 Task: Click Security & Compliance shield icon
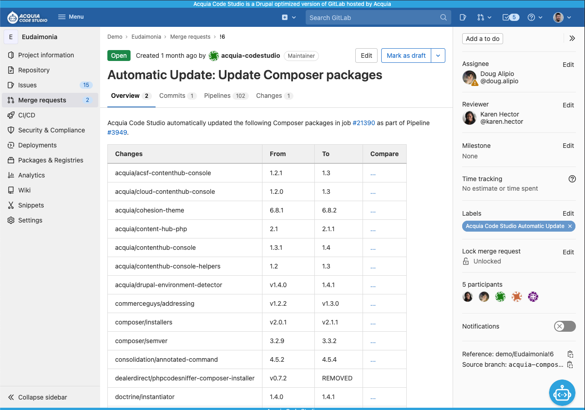(11, 130)
